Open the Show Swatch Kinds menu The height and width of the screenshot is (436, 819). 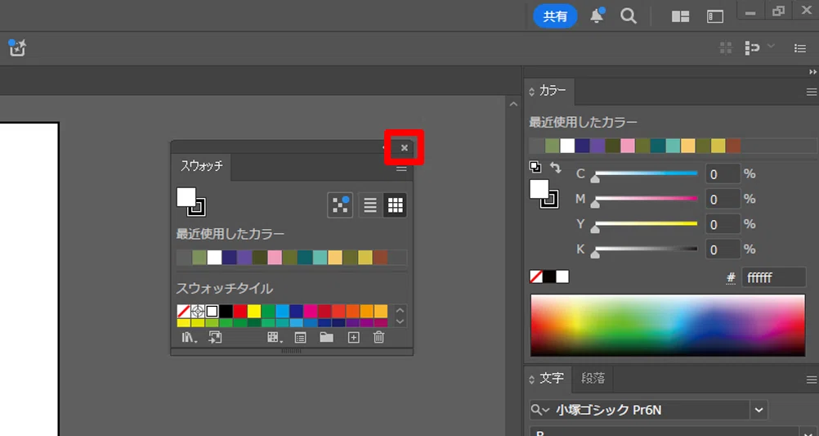[275, 338]
